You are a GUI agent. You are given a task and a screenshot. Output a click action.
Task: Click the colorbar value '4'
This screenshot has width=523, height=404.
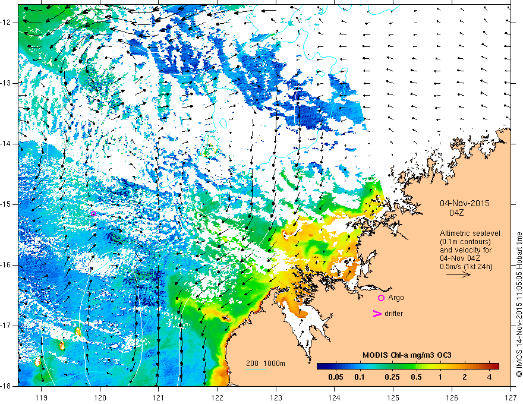pyautogui.click(x=489, y=377)
